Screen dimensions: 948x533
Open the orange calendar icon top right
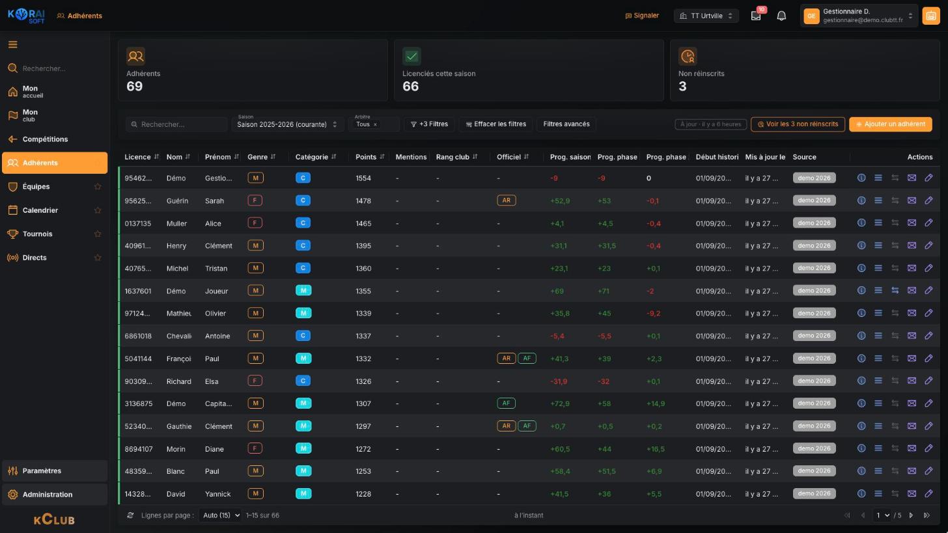click(x=930, y=16)
